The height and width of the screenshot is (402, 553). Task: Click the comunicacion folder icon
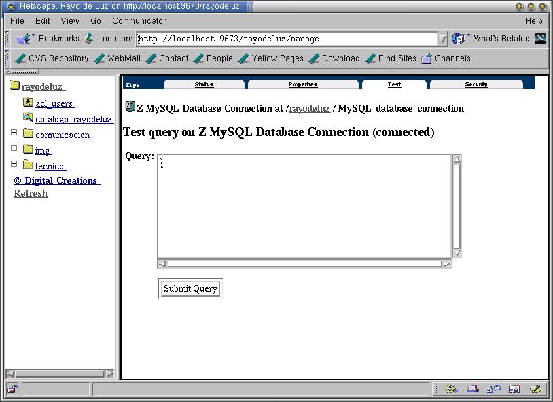coord(29,133)
